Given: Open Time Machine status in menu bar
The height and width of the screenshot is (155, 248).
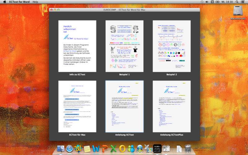Looking at the screenshot, I should coord(202,2).
